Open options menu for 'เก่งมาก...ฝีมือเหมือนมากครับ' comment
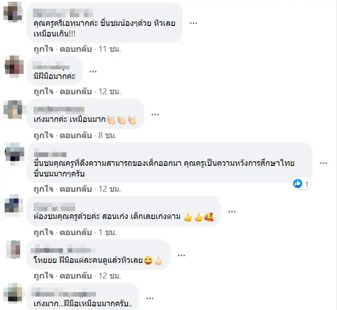The width and height of the screenshot is (337, 310). 150,298
